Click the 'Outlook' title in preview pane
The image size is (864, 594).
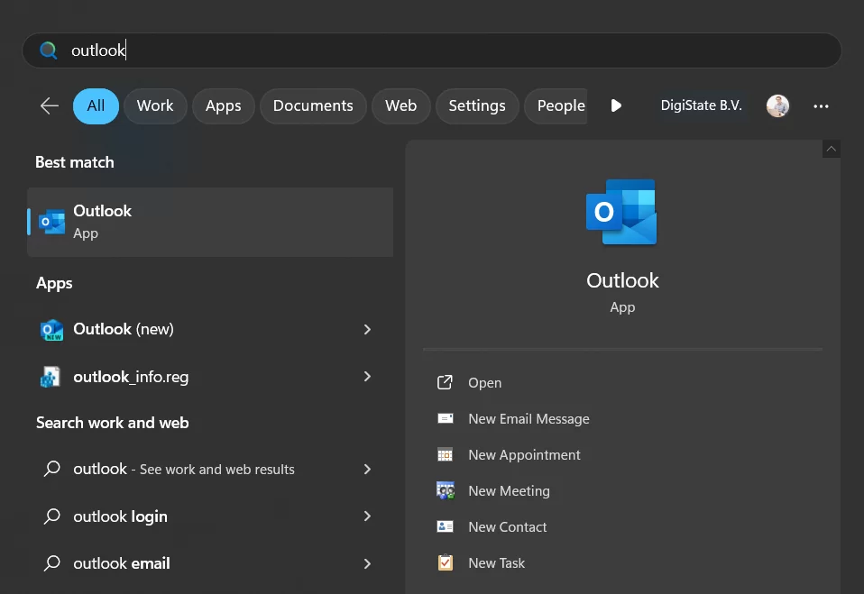coord(622,280)
